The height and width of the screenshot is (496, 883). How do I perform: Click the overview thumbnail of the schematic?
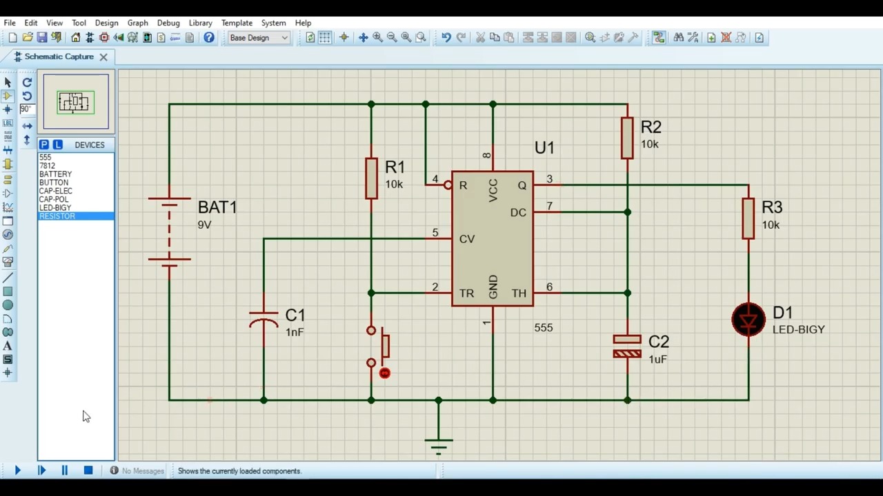click(76, 102)
